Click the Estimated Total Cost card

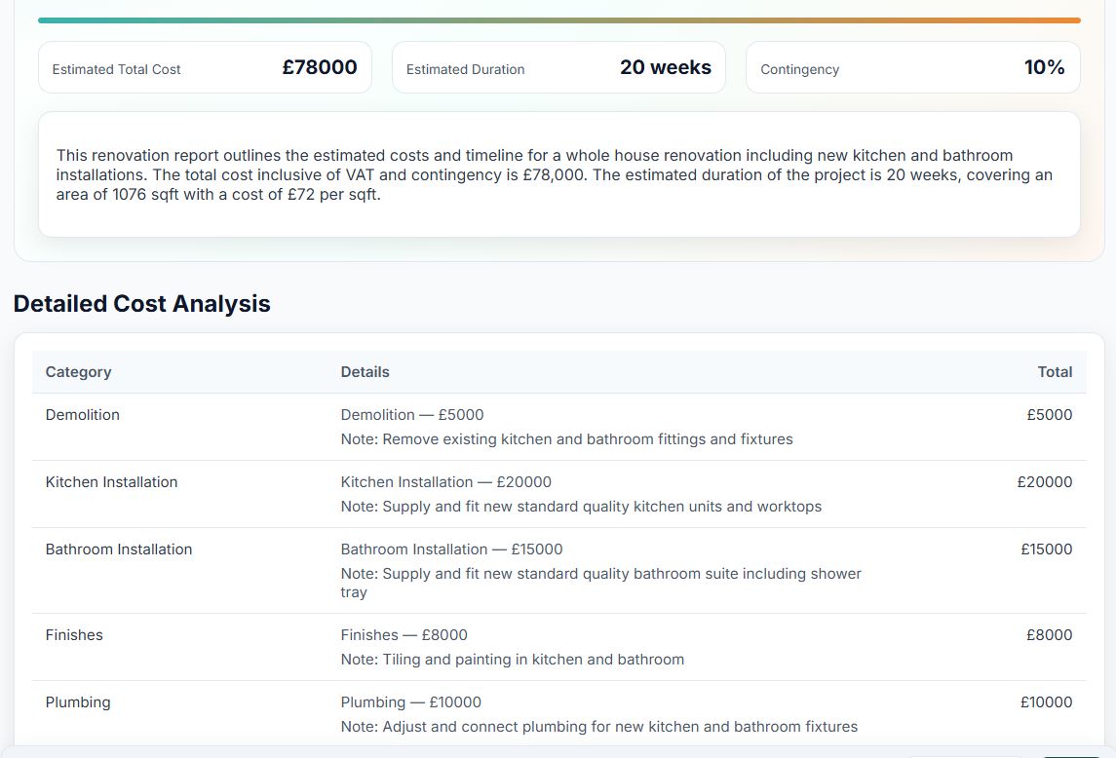click(x=204, y=66)
